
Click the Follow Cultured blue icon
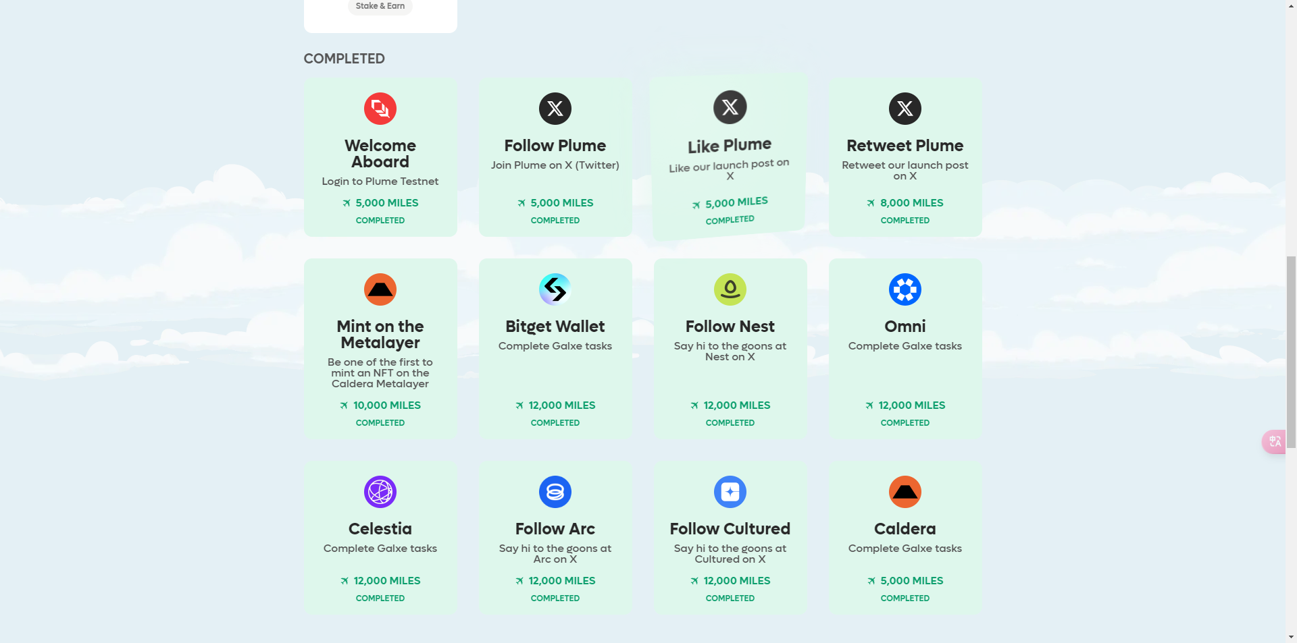[x=730, y=492]
